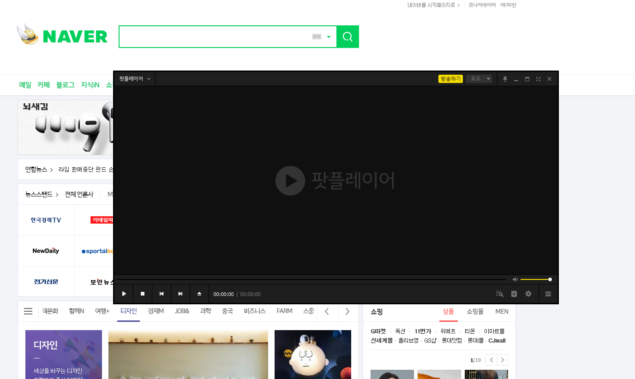Maximize the PotPlayer window
This screenshot has height=379, width=635.
click(527, 79)
